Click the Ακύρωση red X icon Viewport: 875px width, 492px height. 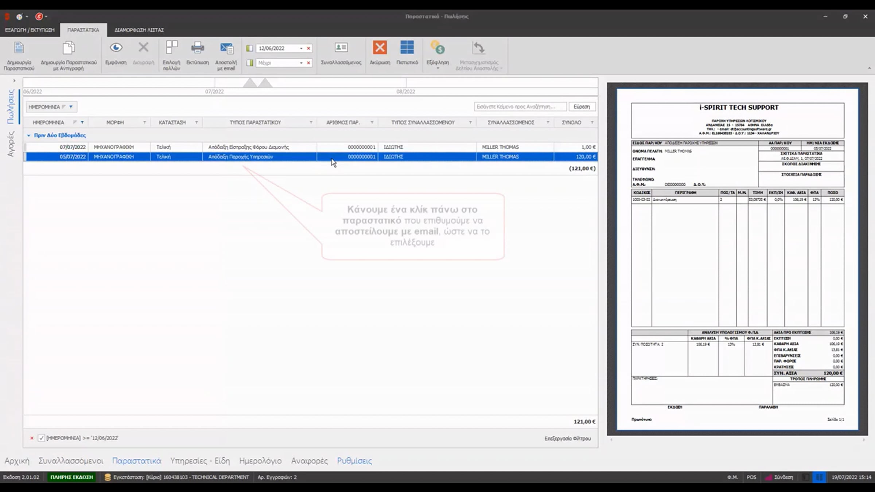click(380, 48)
